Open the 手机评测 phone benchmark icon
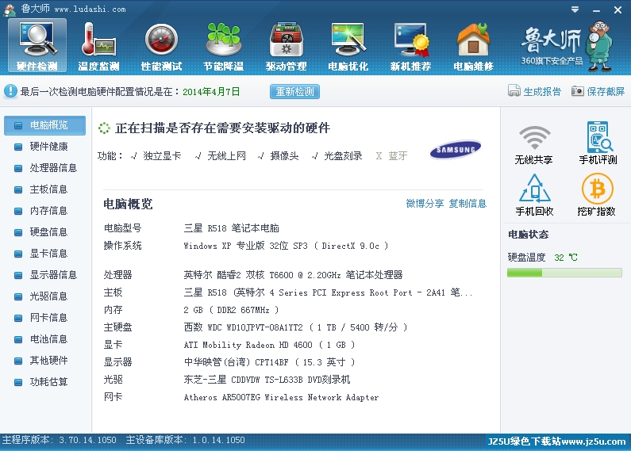631x451 pixels. [x=598, y=143]
